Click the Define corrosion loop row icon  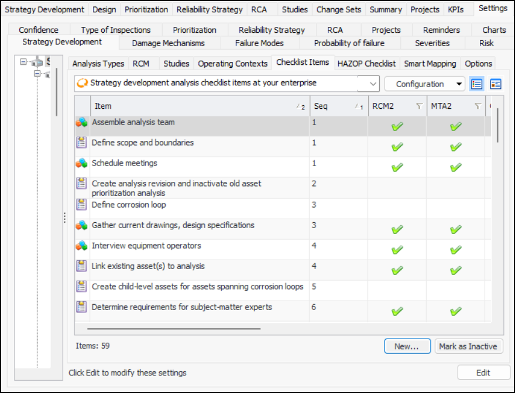pyautogui.click(x=81, y=205)
